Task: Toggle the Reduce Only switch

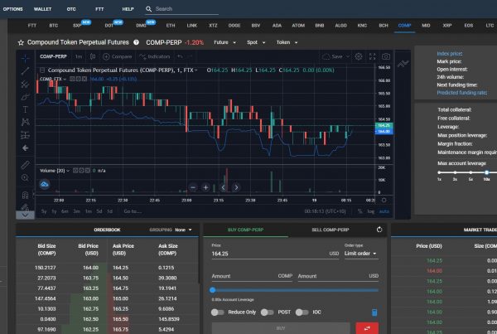Action: (x=218, y=312)
